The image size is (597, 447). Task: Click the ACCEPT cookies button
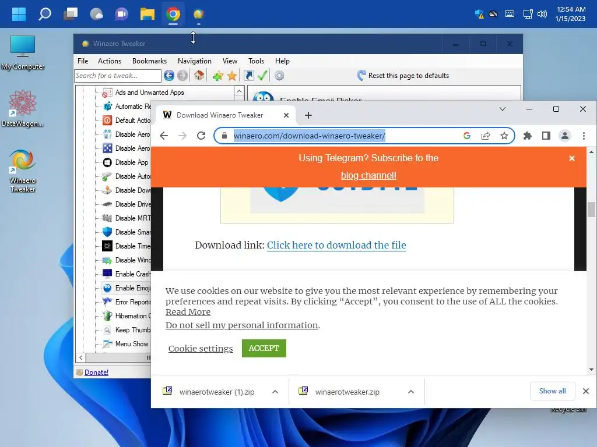[x=264, y=348]
